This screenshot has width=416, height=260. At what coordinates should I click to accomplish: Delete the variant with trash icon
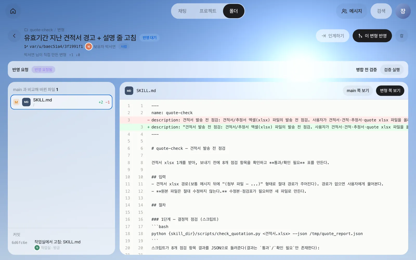point(402,36)
